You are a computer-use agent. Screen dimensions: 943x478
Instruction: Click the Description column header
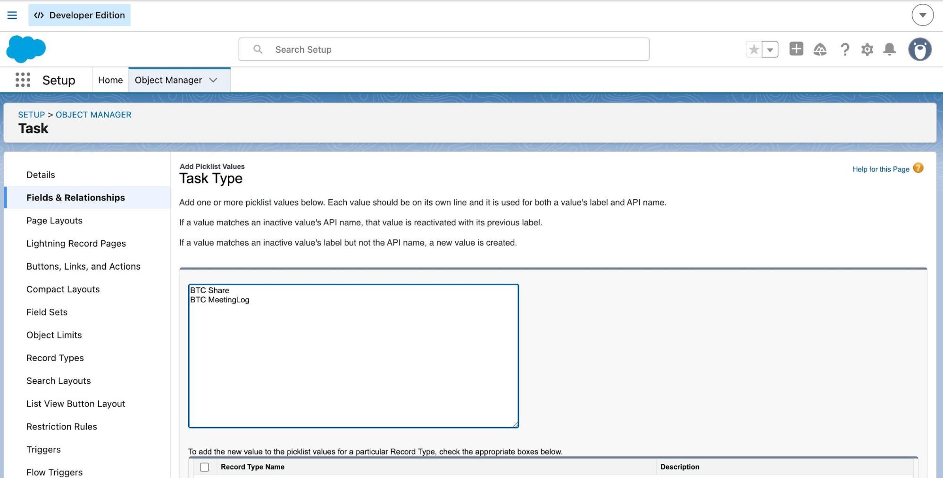coord(680,467)
